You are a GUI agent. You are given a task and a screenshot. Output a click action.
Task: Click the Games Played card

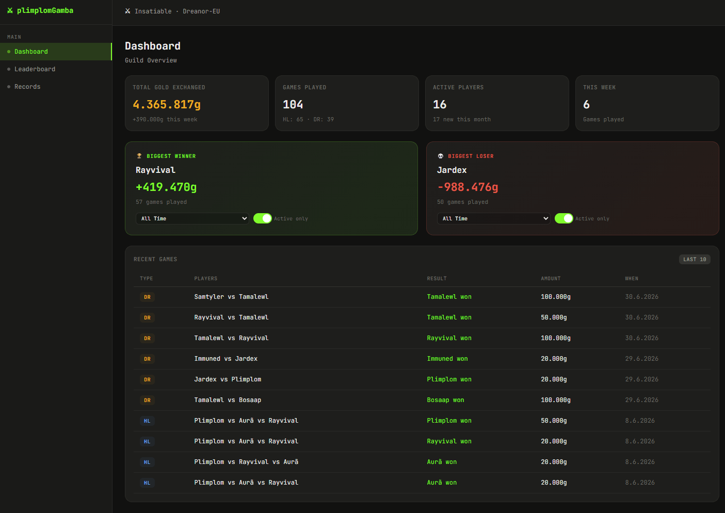pyautogui.click(x=347, y=103)
